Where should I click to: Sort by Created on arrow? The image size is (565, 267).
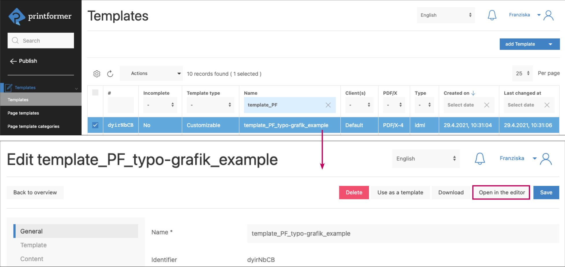click(x=473, y=93)
